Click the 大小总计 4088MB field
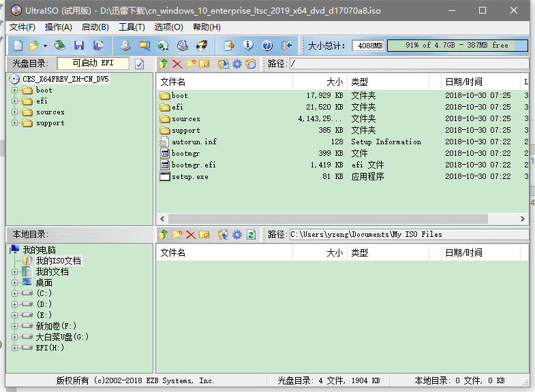The height and width of the screenshot is (392, 535). (369, 46)
